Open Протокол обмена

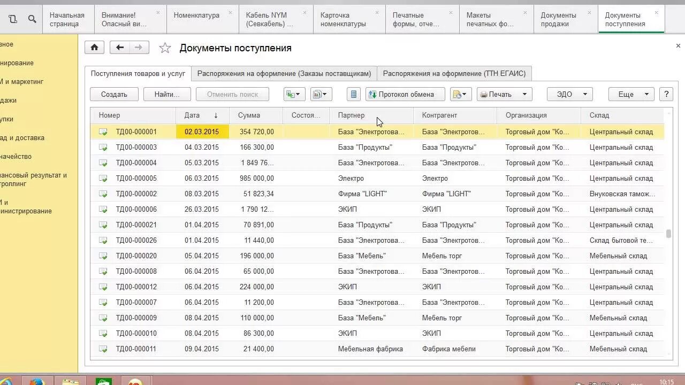pos(405,94)
